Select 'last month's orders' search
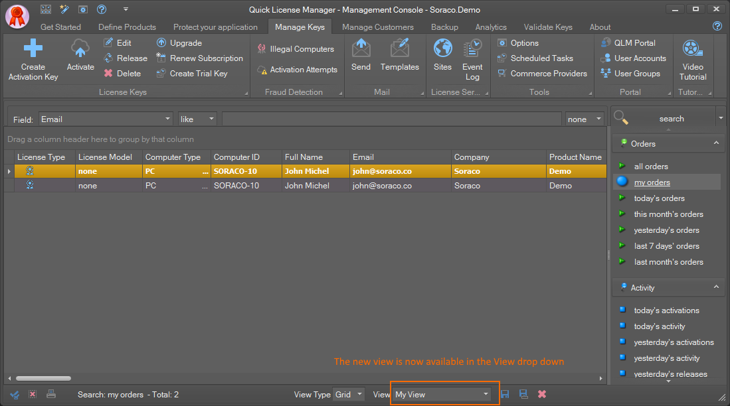Viewport: 730px width, 406px height. click(x=668, y=262)
